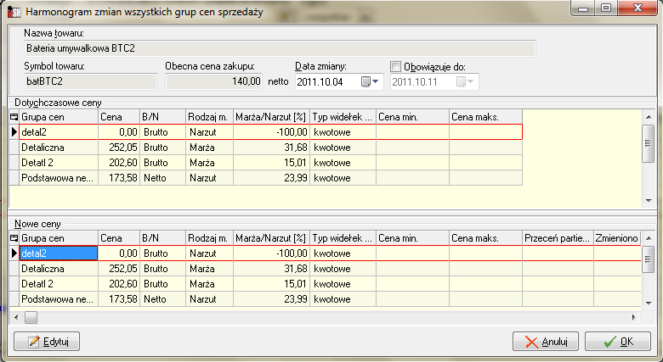This screenshot has width=663, height=362.
Task: Click Cena min. header in Dotychczasowe ceny
Action: [x=413, y=117]
